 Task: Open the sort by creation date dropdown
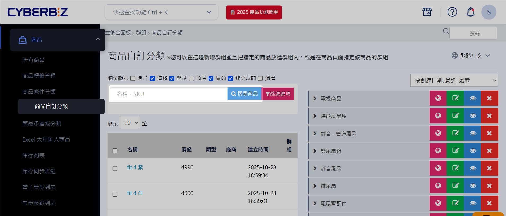click(454, 80)
